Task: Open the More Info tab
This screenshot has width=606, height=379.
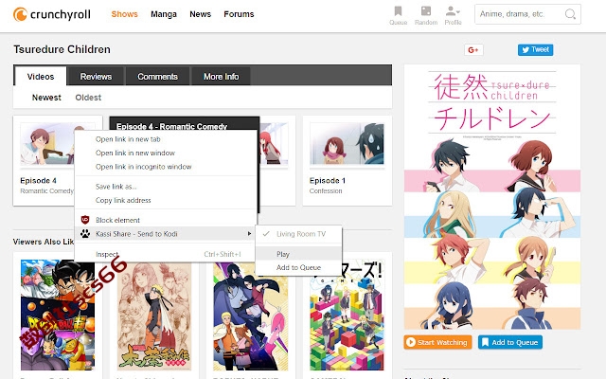Action: (x=221, y=77)
